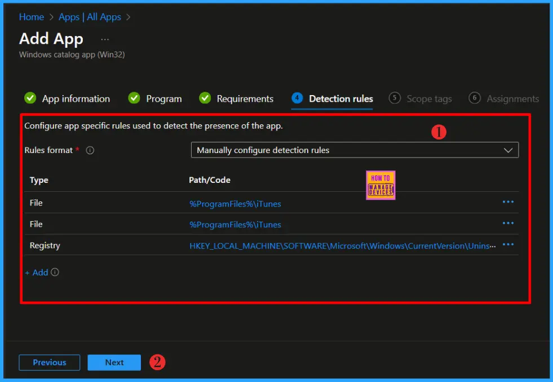Click the Windows catalog app (Win32) subtitle
Image resolution: width=553 pixels, height=382 pixels.
coord(72,55)
